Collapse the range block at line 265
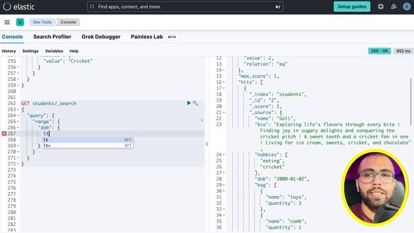 (x=18, y=122)
